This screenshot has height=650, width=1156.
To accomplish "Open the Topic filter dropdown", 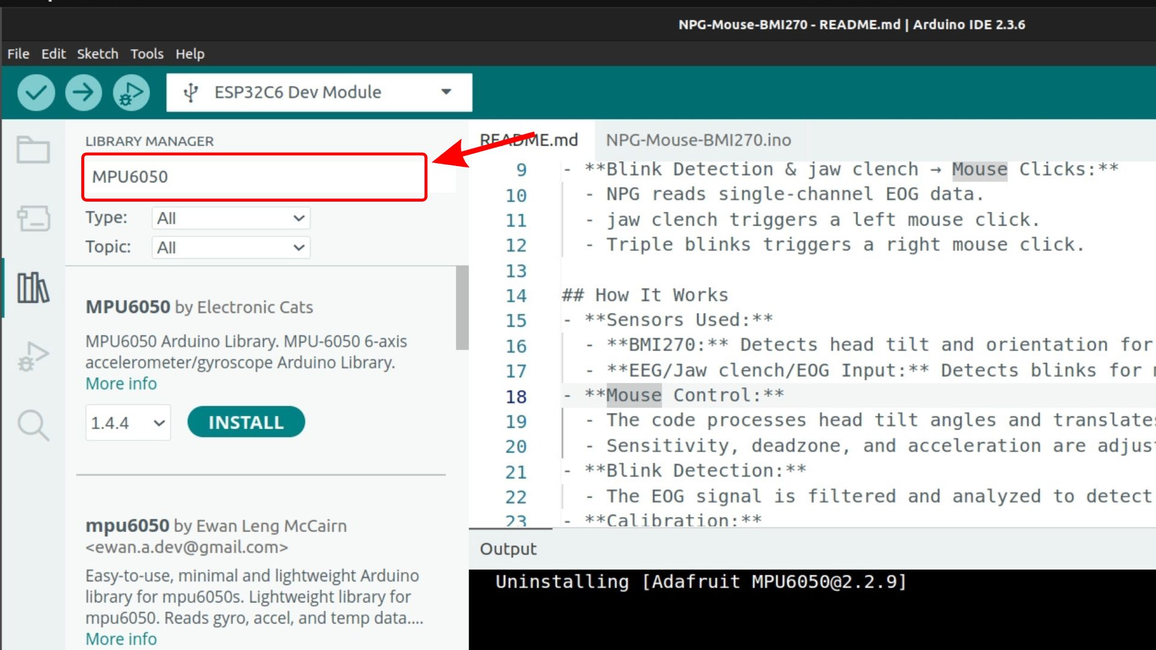I will [x=231, y=247].
